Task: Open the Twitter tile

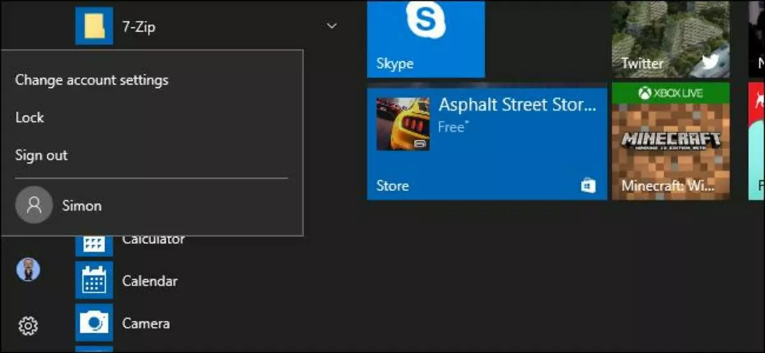Action: coord(671,38)
